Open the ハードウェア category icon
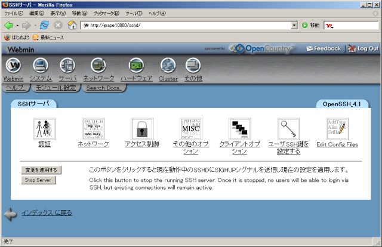 pos(136,65)
